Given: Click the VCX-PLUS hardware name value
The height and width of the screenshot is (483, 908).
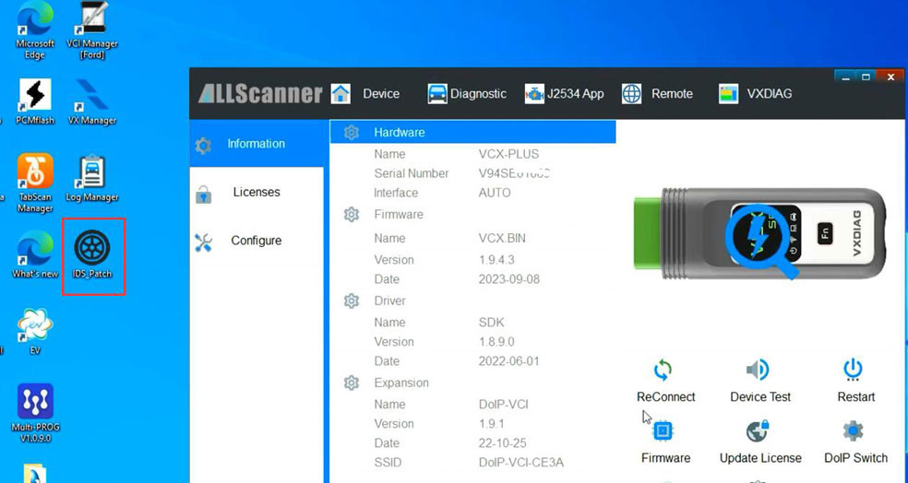Looking at the screenshot, I should tap(508, 155).
